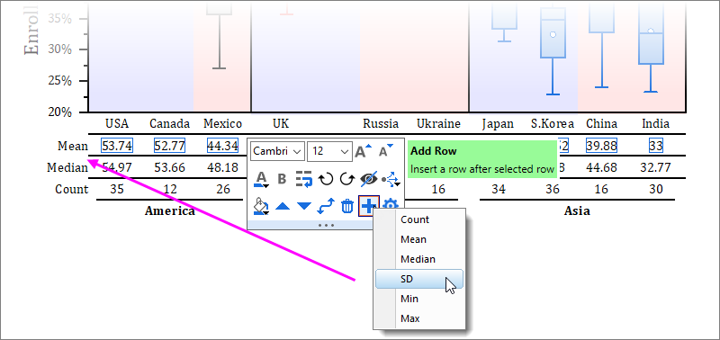
Task: Click the China axis tick label
Action: (x=601, y=123)
